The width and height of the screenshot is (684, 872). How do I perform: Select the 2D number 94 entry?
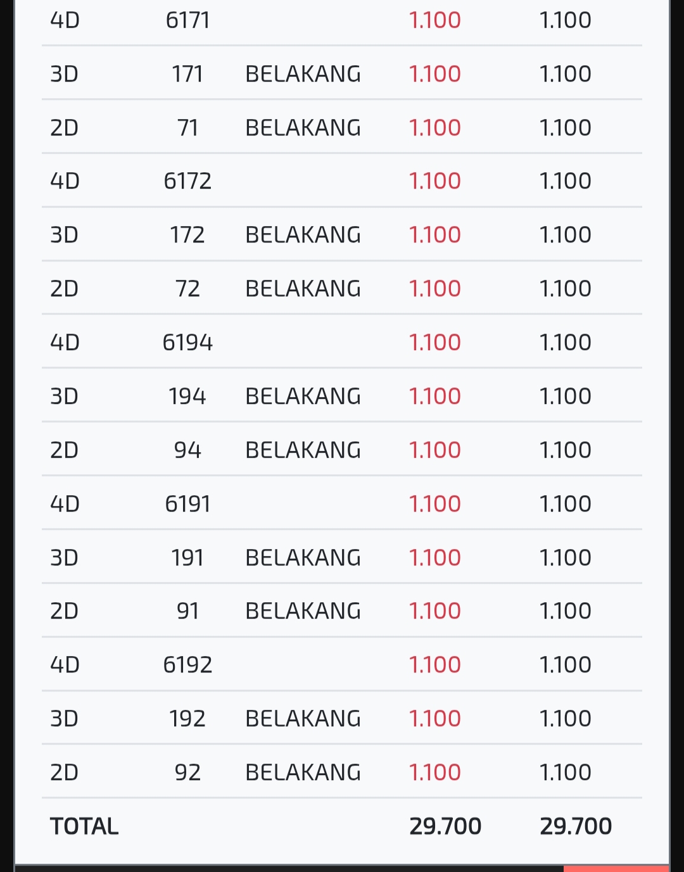pos(187,450)
